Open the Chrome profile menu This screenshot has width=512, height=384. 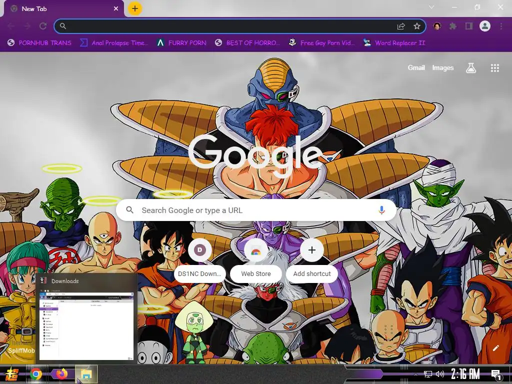tap(485, 26)
